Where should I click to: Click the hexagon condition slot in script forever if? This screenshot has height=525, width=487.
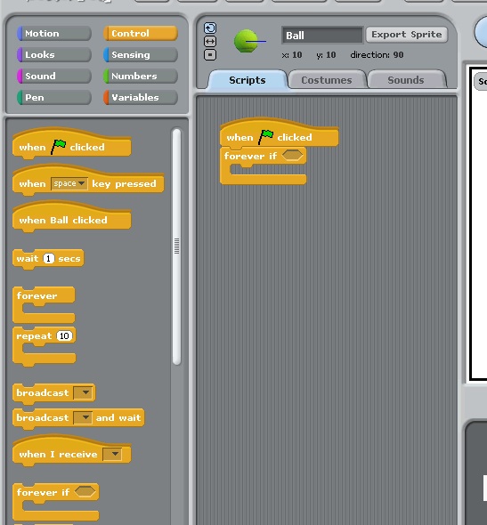[x=292, y=156]
